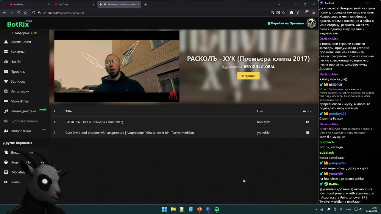Reload the page
This screenshot has width=381, height=214.
pyautogui.click(x=19, y=13)
